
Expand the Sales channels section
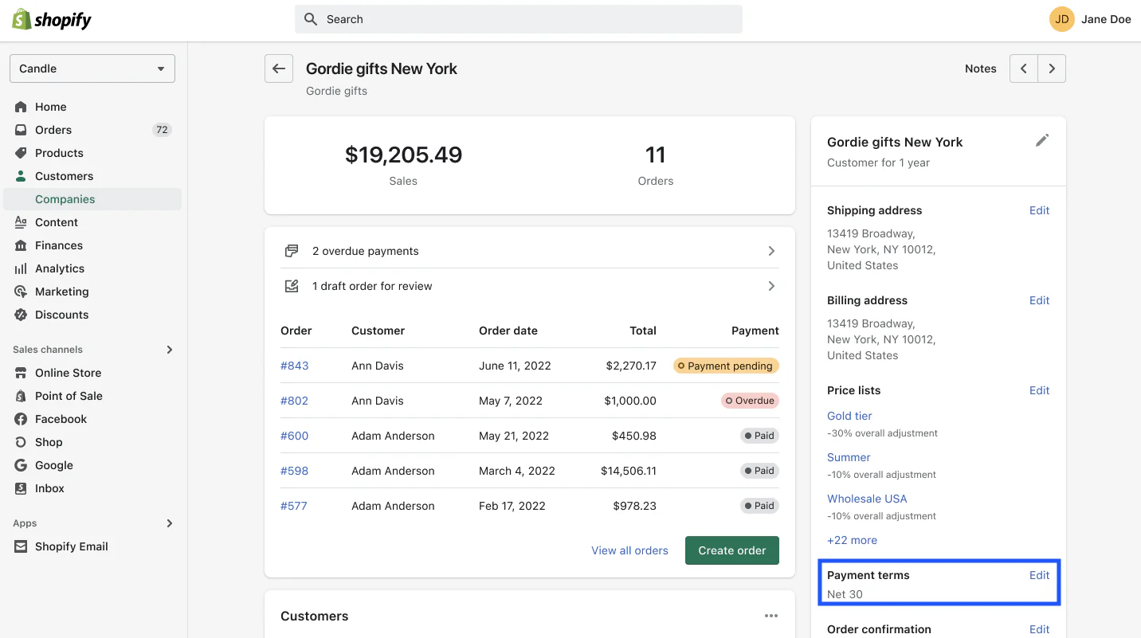point(168,349)
